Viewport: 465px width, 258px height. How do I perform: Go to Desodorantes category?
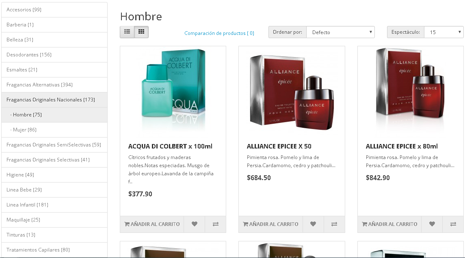pos(54,55)
